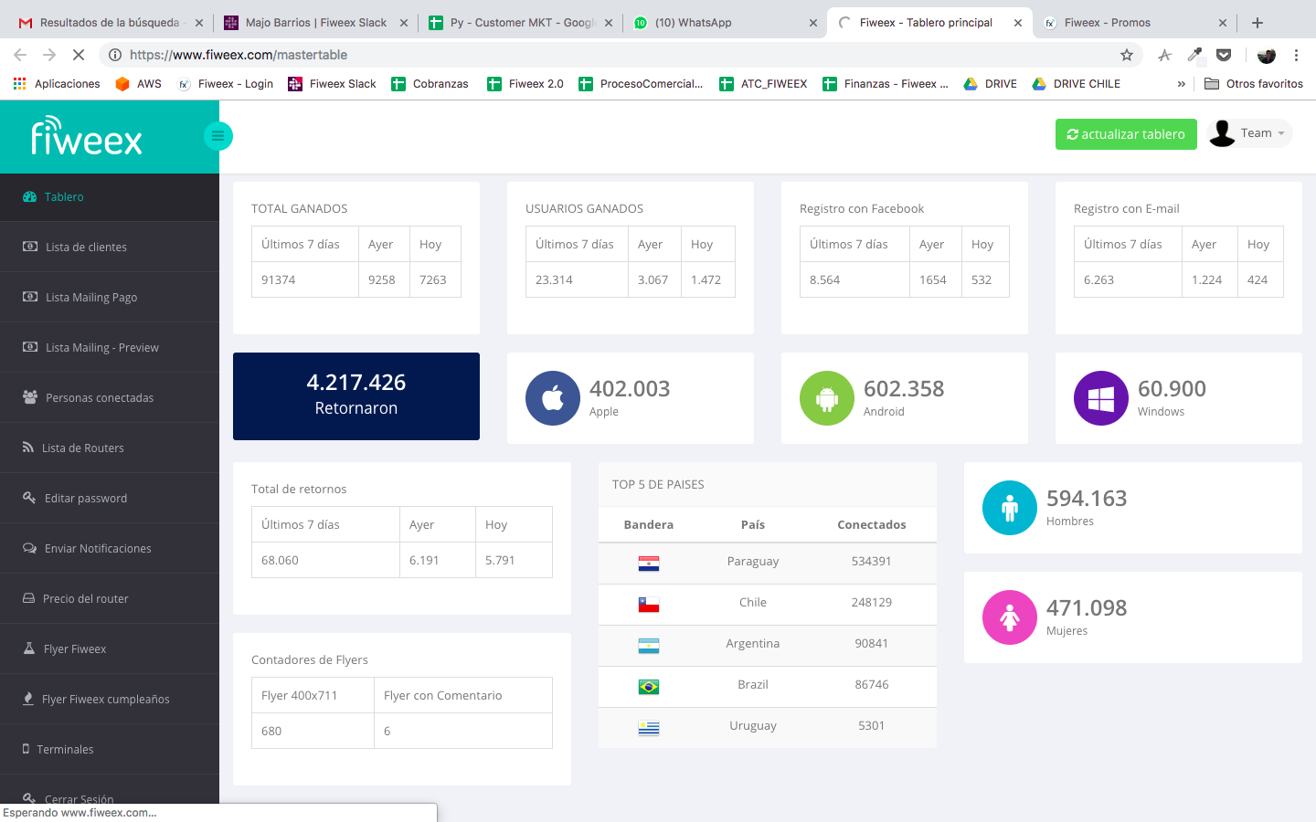Click the pink Mujeres female icon
The height and width of the screenshot is (822, 1316).
pos(1009,617)
